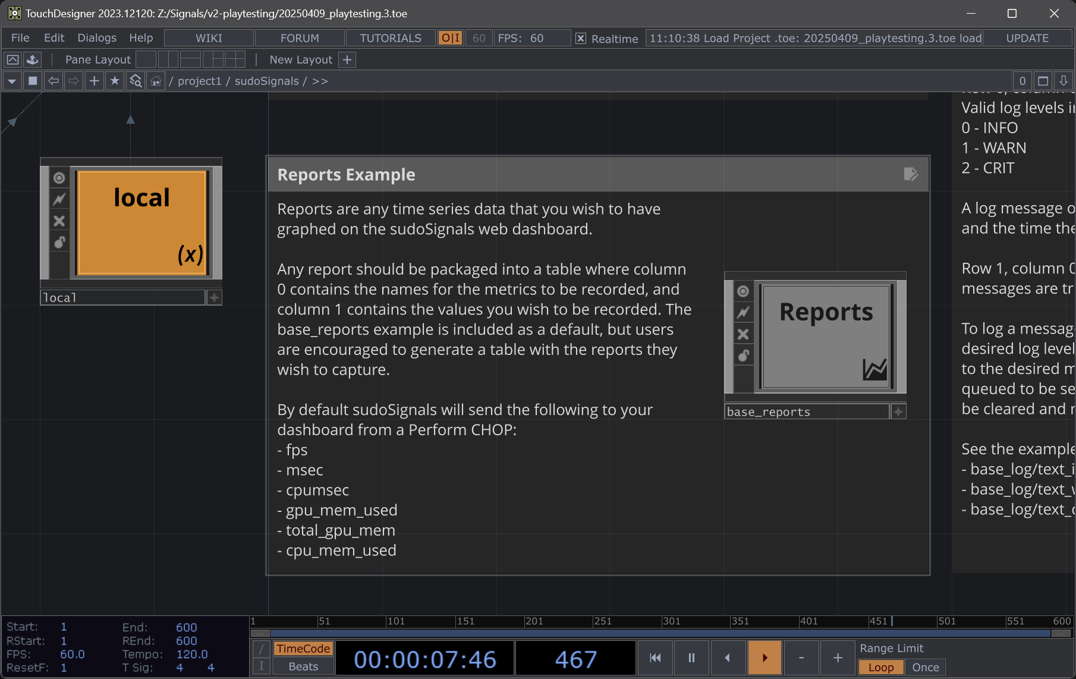The height and width of the screenshot is (679, 1076).
Task: Toggle viewer flag on base_reports node
Action: point(743,291)
